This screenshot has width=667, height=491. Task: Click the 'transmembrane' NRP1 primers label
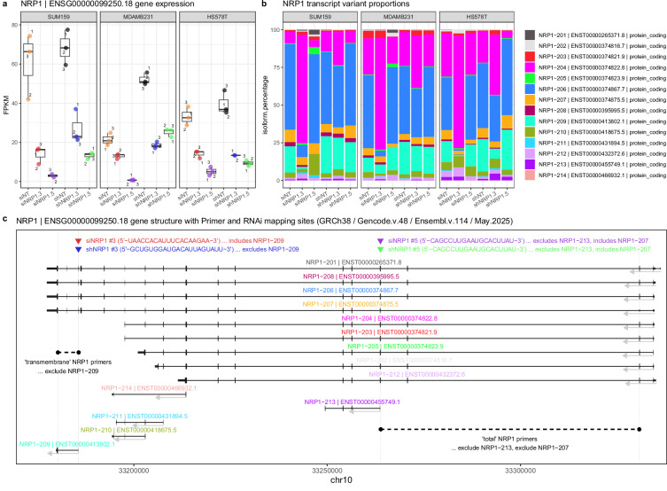68,362
